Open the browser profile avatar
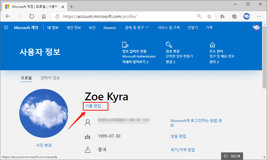Screen dimensions: 267x160 [x=246, y=16]
